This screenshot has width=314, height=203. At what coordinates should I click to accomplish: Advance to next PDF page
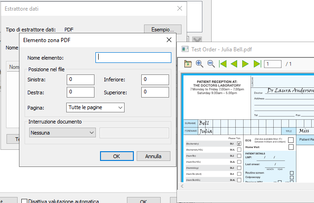[245, 64]
